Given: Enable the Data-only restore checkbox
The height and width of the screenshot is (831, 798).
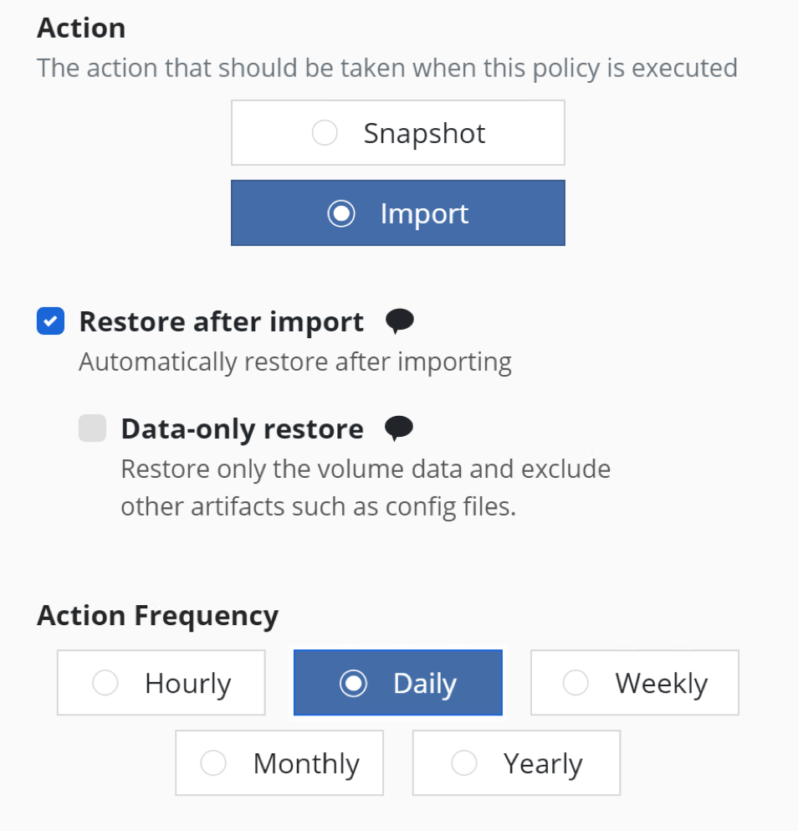Looking at the screenshot, I should pos(92,428).
